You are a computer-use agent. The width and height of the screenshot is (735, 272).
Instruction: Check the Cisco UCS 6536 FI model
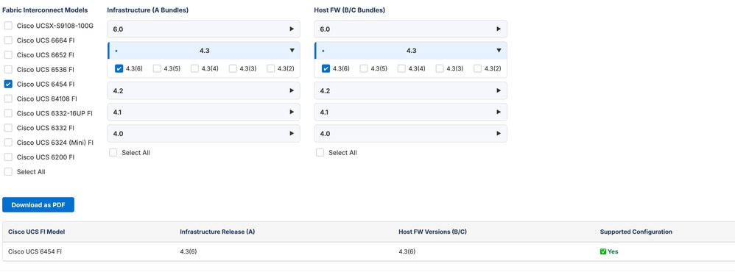8,69
